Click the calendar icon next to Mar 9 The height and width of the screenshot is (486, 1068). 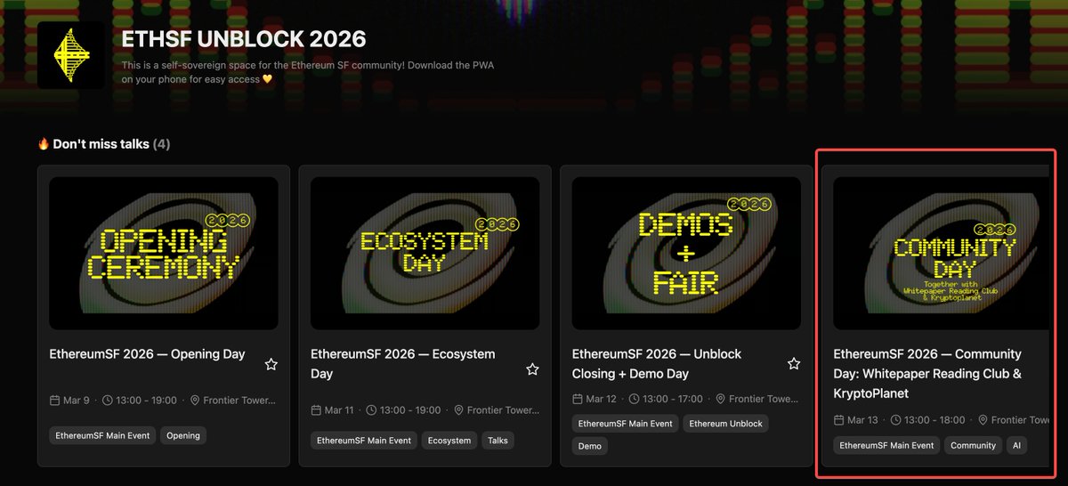pos(55,401)
